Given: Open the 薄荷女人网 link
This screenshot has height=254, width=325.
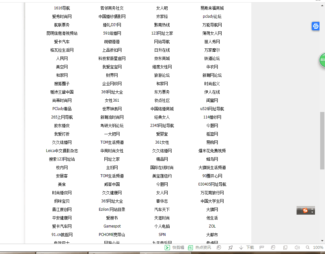Looking at the screenshot, I should (212, 33).
